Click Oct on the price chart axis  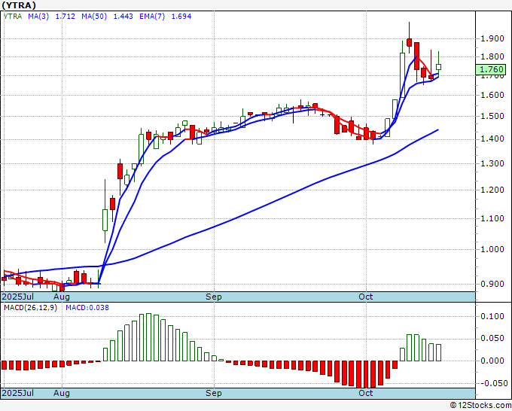[366, 297]
